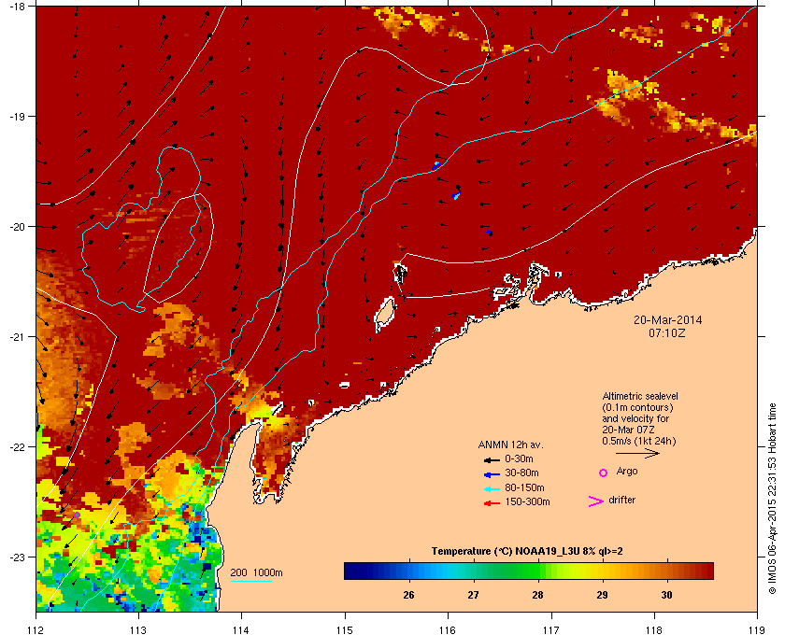Image resolution: width=785 pixels, height=635 pixels.
Task: Click the '80-150m' legend label
Action: click(x=524, y=487)
